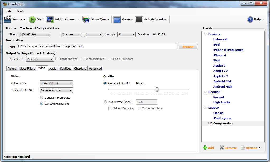Viewport: 270px width, 162px height.
Task: Select the High Profile preset
Action: pyautogui.click(x=222, y=102)
